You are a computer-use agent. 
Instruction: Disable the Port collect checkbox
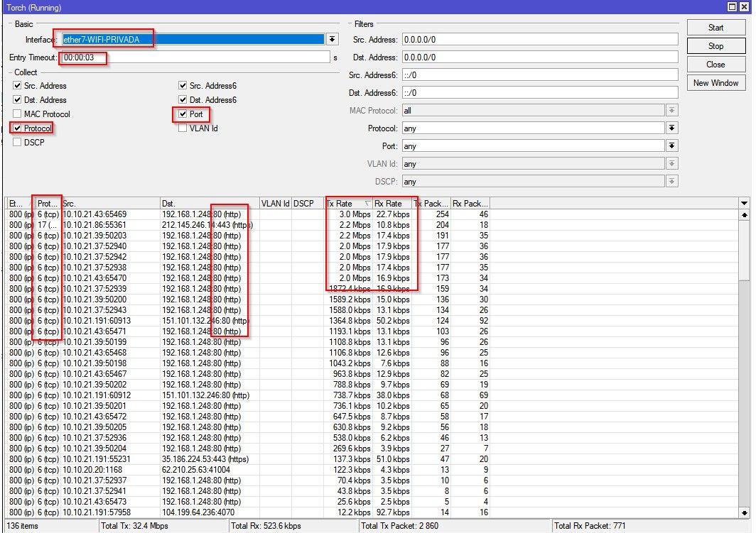183,114
